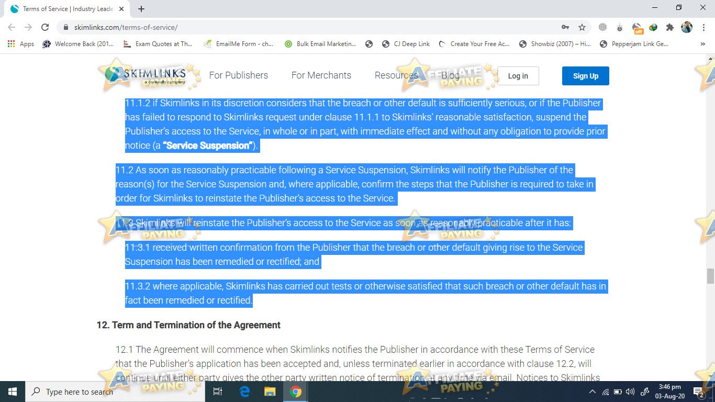Open the Chrome three-dot menu
The height and width of the screenshot is (402, 715).
coord(703,27)
